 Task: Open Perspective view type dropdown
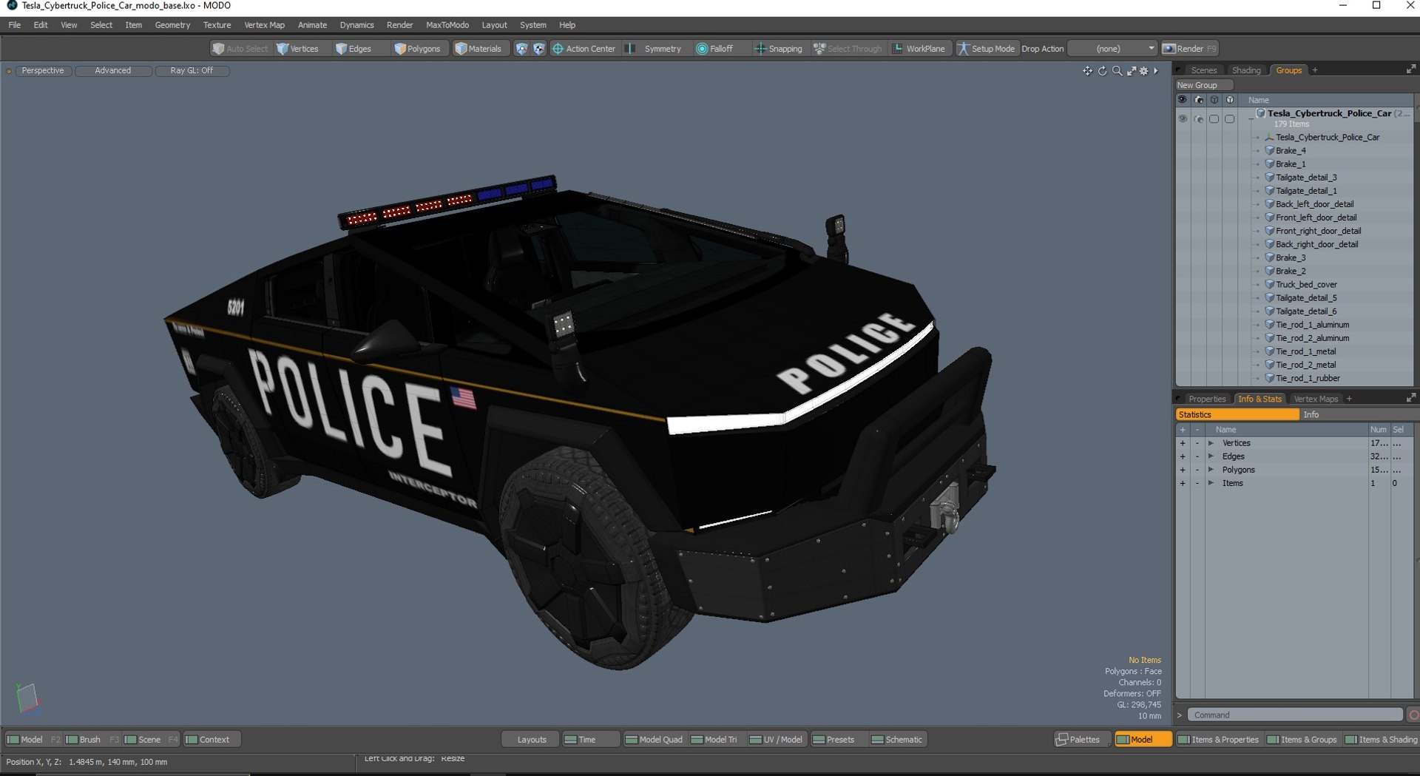43,71
